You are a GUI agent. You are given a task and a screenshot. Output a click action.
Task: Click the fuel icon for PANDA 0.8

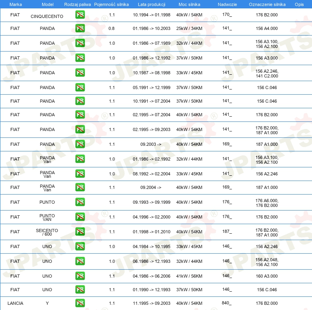[x=80, y=28]
